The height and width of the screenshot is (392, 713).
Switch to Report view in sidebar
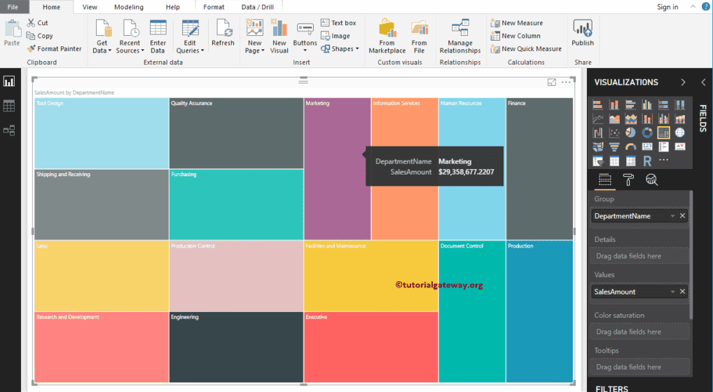9,81
